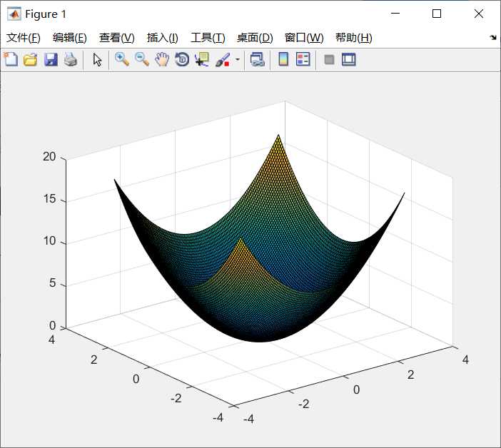This screenshot has height=448, width=501.
Task: Open the Brush color dropdown arrow
Action: point(238,59)
